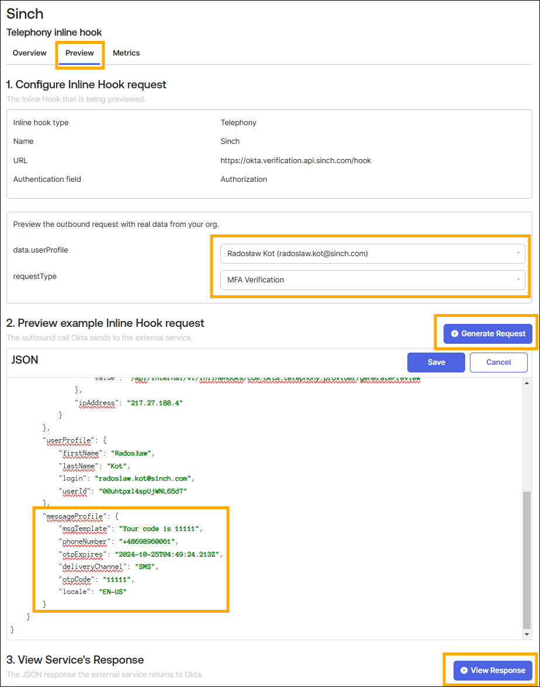The image size is (540, 687).
Task: Click the play icon in View Response
Action: (x=463, y=671)
